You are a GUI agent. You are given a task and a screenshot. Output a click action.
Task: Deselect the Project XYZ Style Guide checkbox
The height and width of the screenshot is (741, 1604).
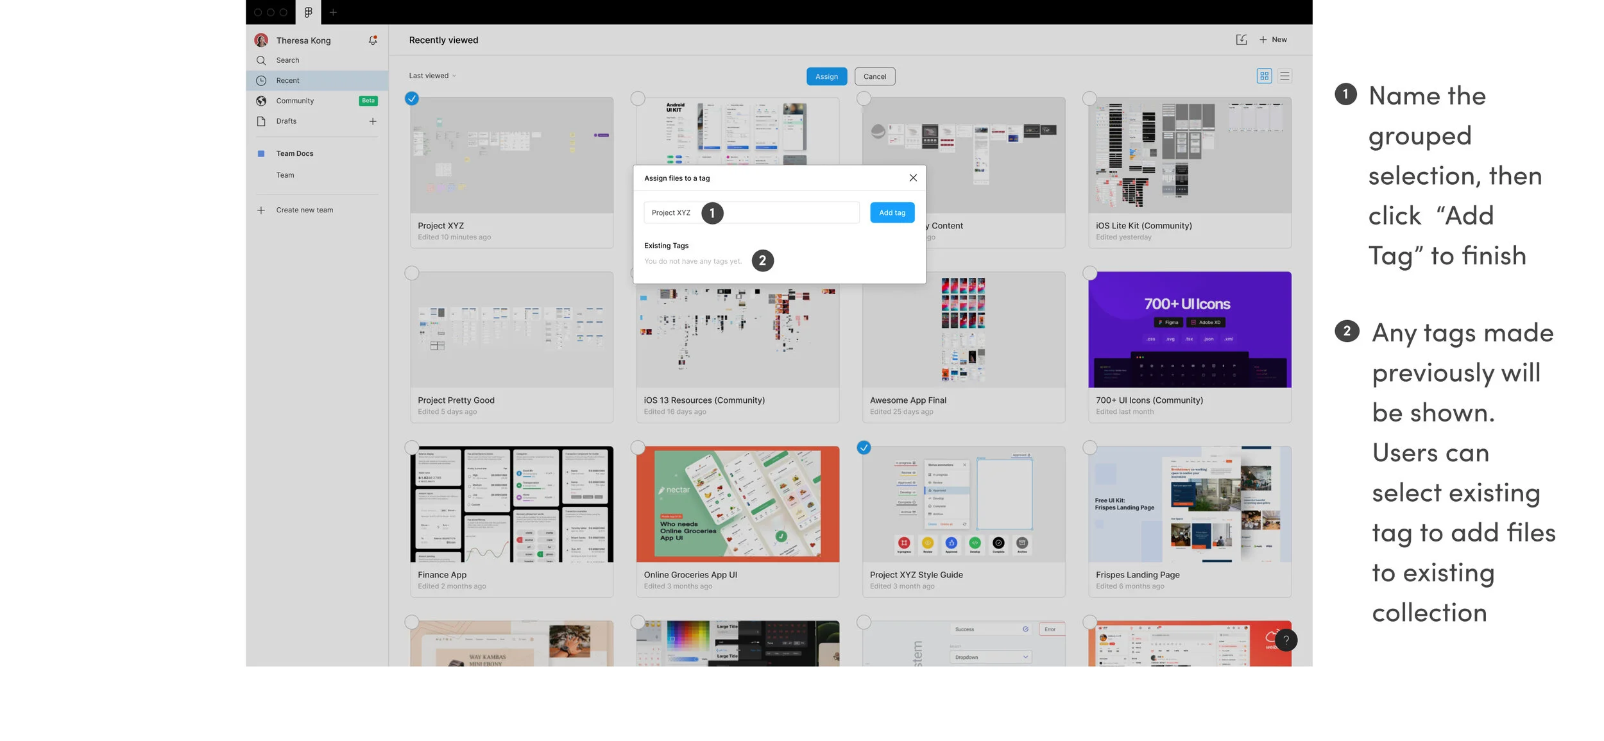click(x=864, y=447)
